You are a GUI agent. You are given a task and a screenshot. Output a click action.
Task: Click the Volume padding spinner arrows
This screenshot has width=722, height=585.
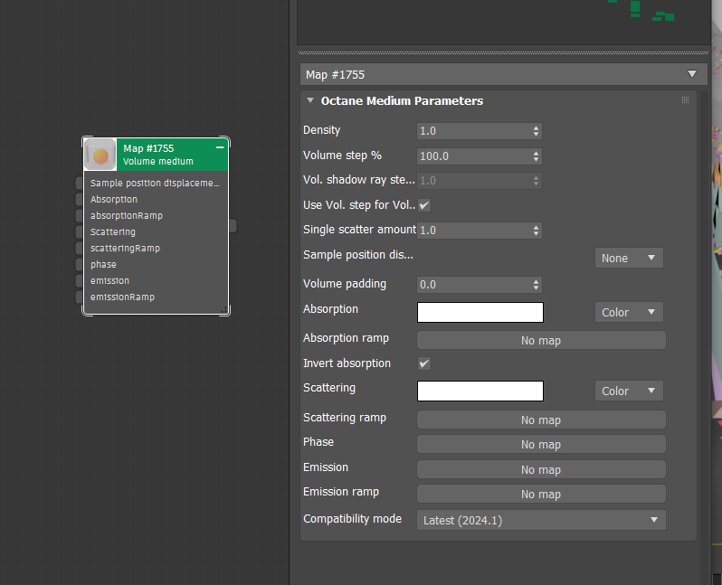pos(536,285)
